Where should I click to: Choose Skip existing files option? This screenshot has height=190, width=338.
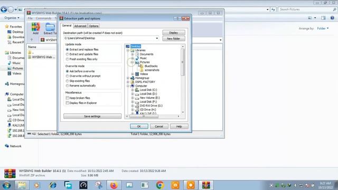(x=67, y=81)
